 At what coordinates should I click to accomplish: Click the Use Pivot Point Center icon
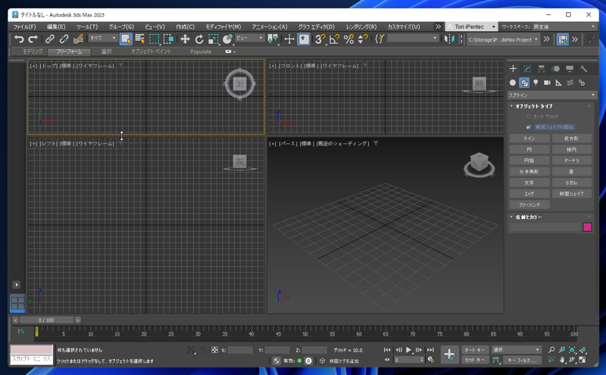click(x=273, y=39)
